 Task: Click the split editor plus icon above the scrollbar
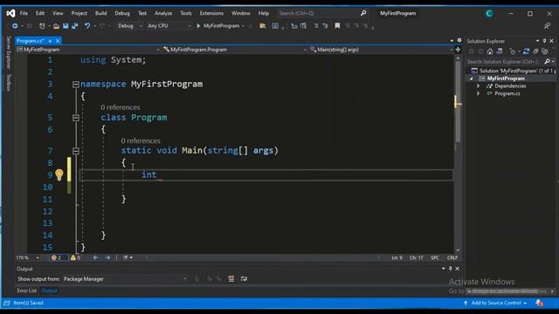tap(458, 50)
